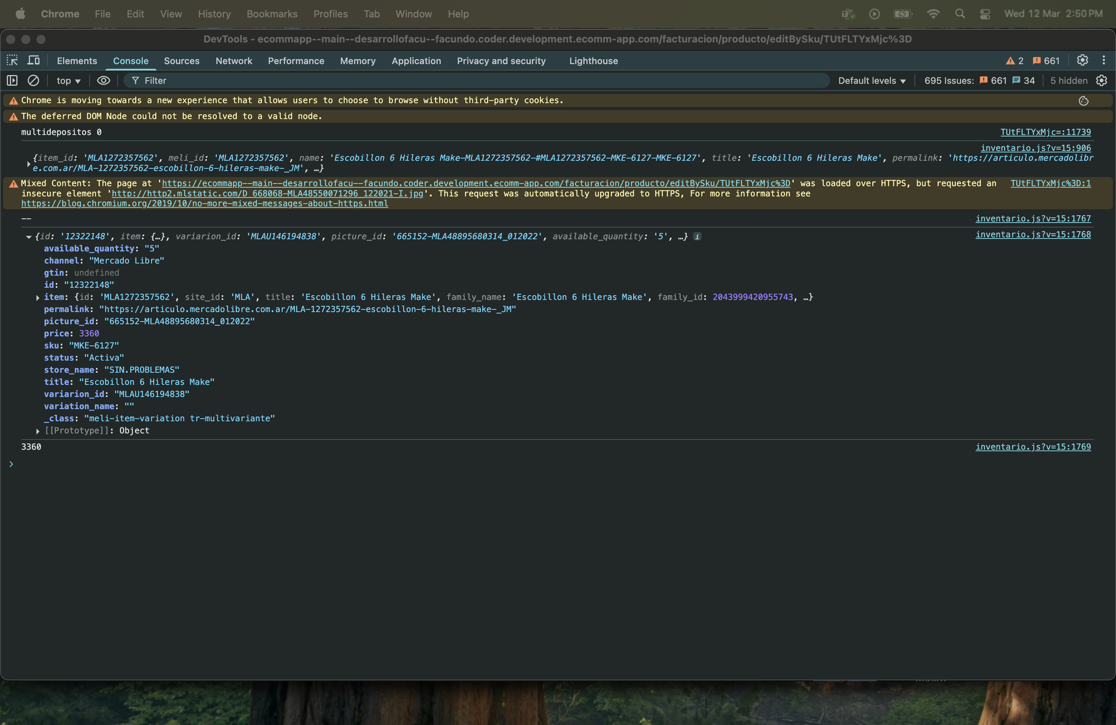Click the multidepositos 0 log line

61,132
